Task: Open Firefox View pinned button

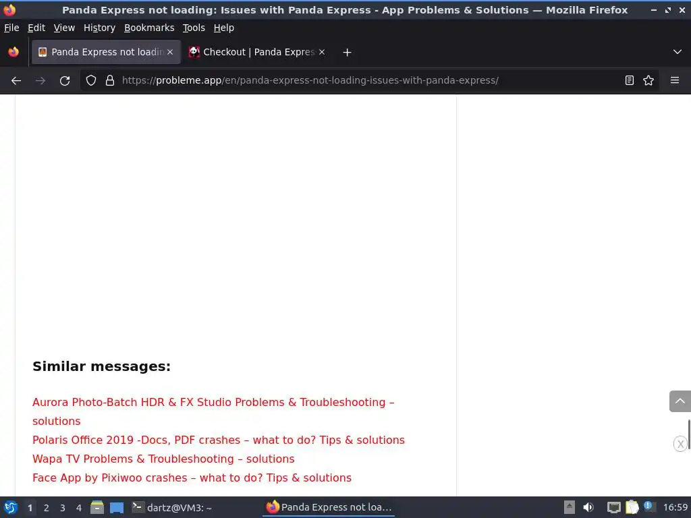Action: click(13, 52)
